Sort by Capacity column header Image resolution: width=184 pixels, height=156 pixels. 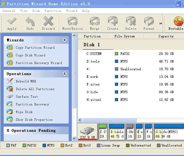coord(159,36)
